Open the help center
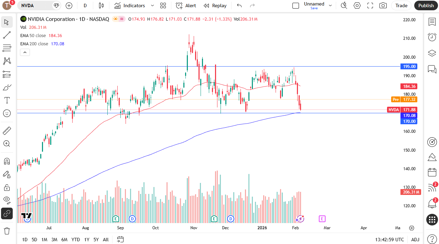The width and height of the screenshot is (439, 244). 432,239
